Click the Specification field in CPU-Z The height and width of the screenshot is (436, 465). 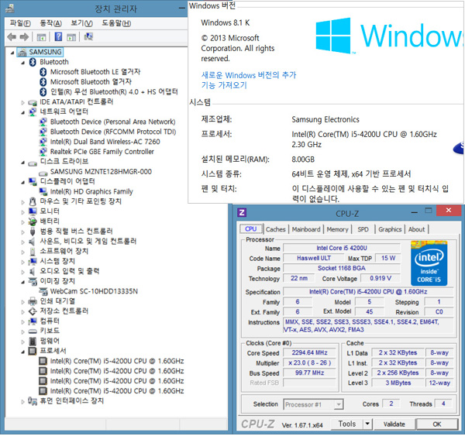[368, 292]
